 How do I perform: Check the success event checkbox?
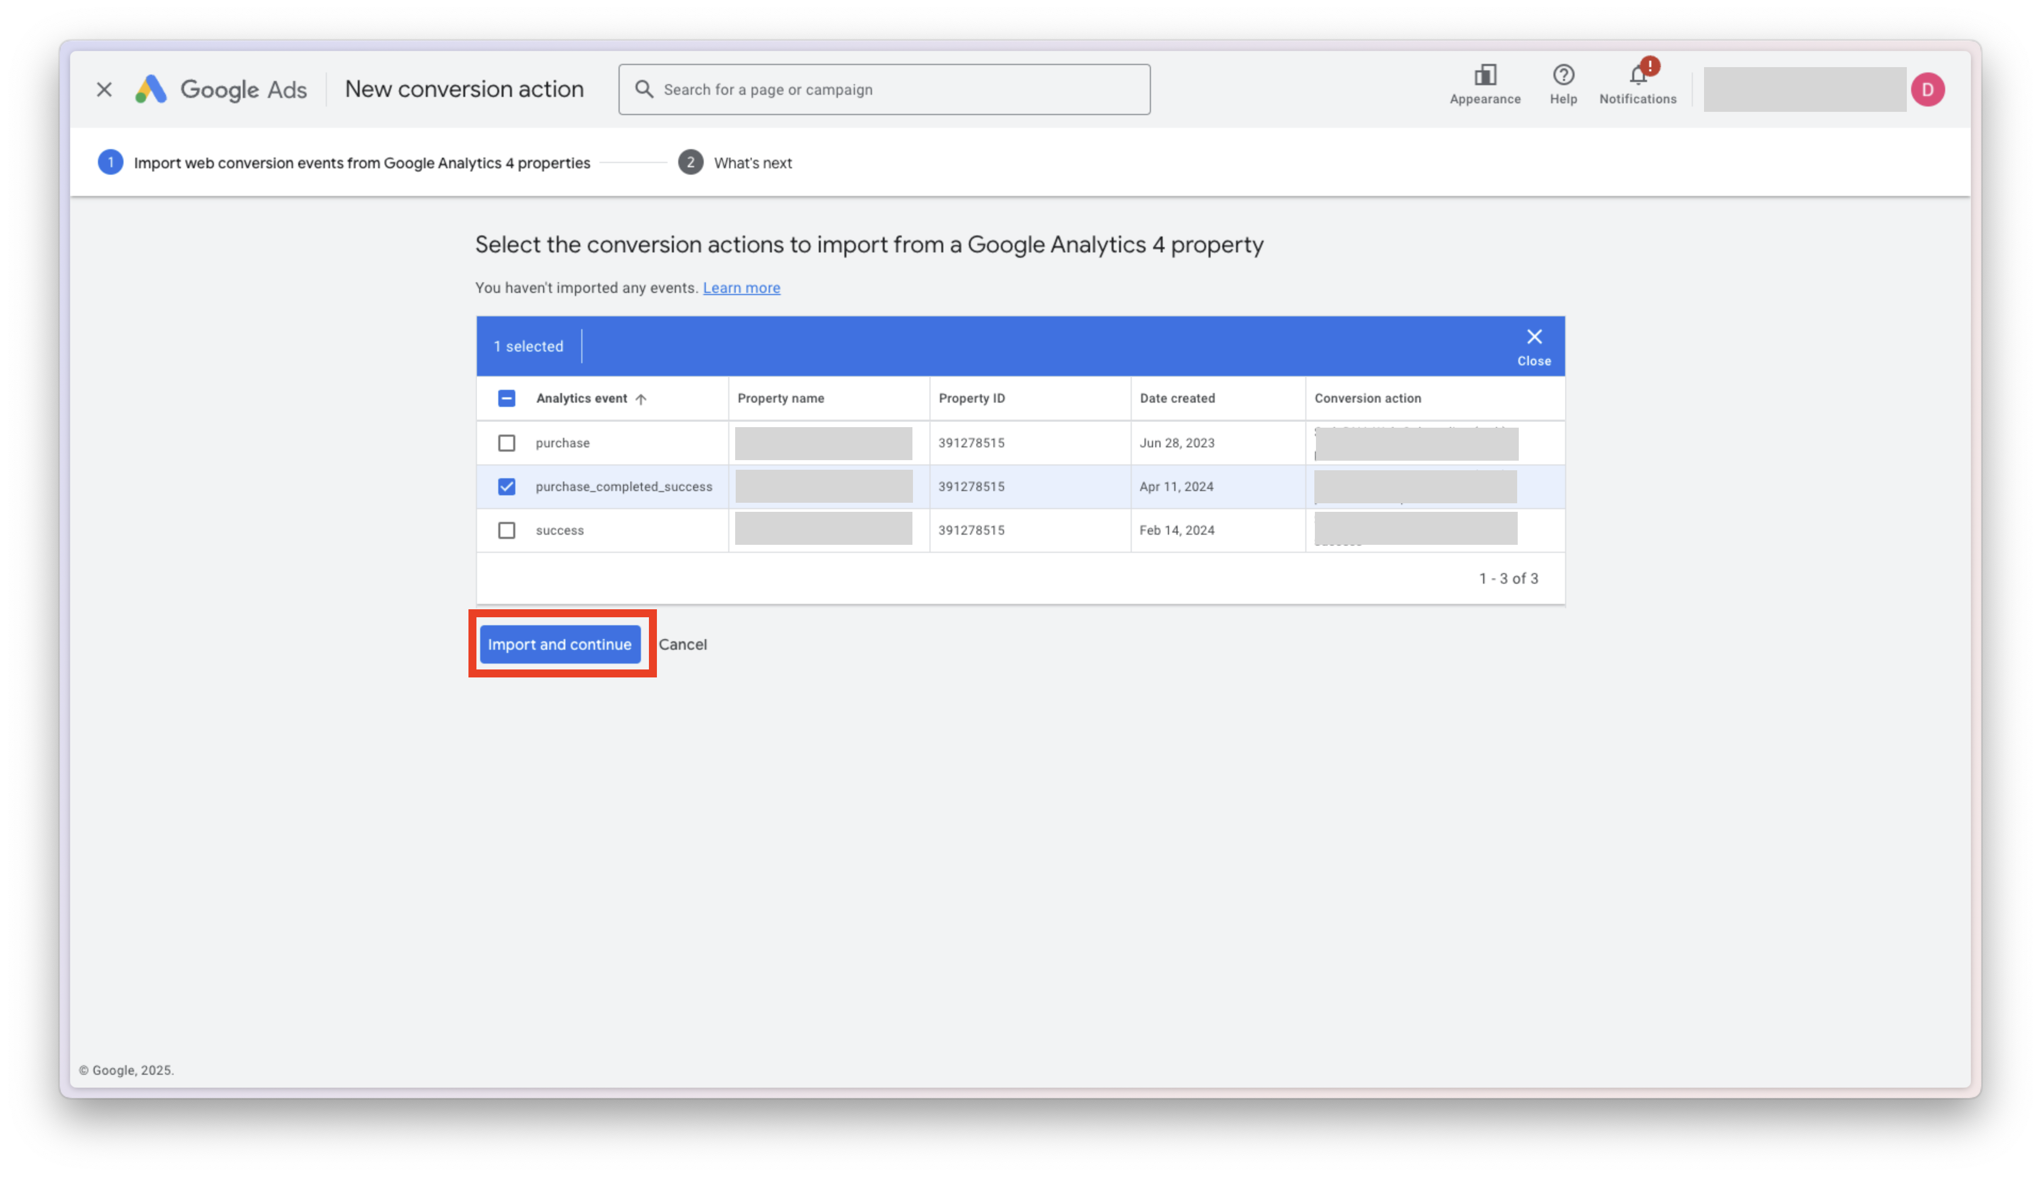click(507, 530)
